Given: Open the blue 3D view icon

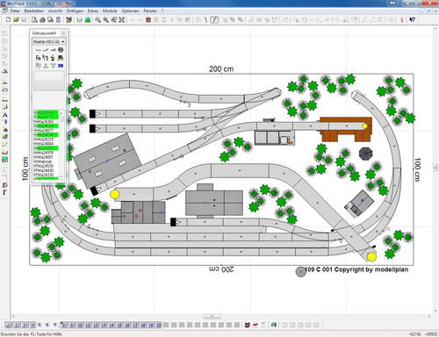Looking at the screenshot, I should click(61, 66).
